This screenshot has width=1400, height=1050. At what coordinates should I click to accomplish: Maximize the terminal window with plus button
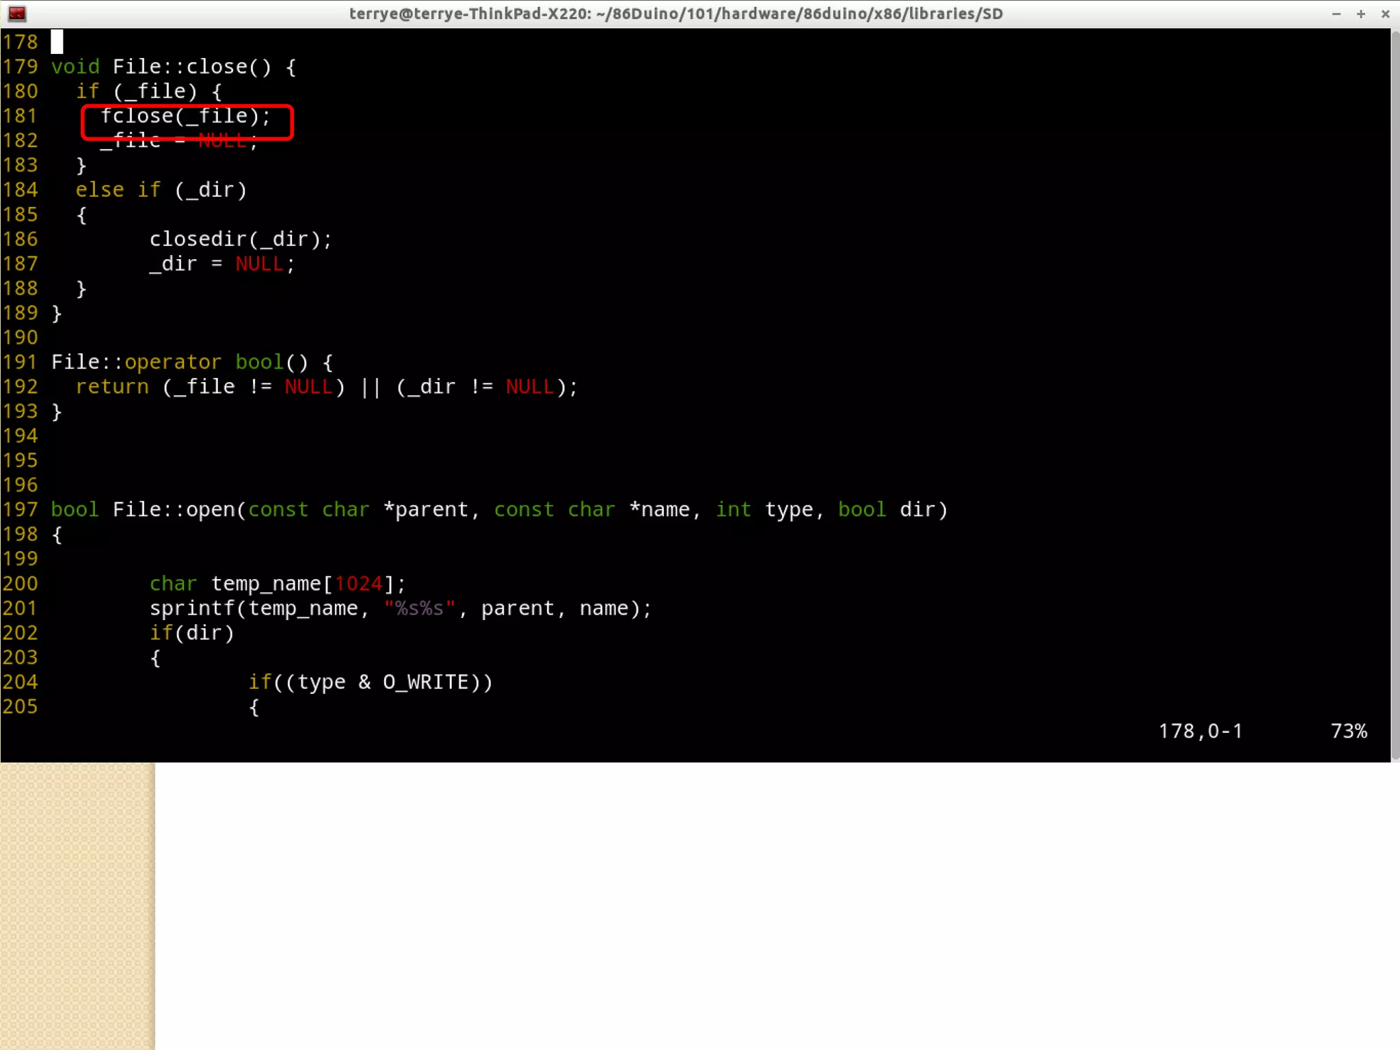coord(1360,14)
